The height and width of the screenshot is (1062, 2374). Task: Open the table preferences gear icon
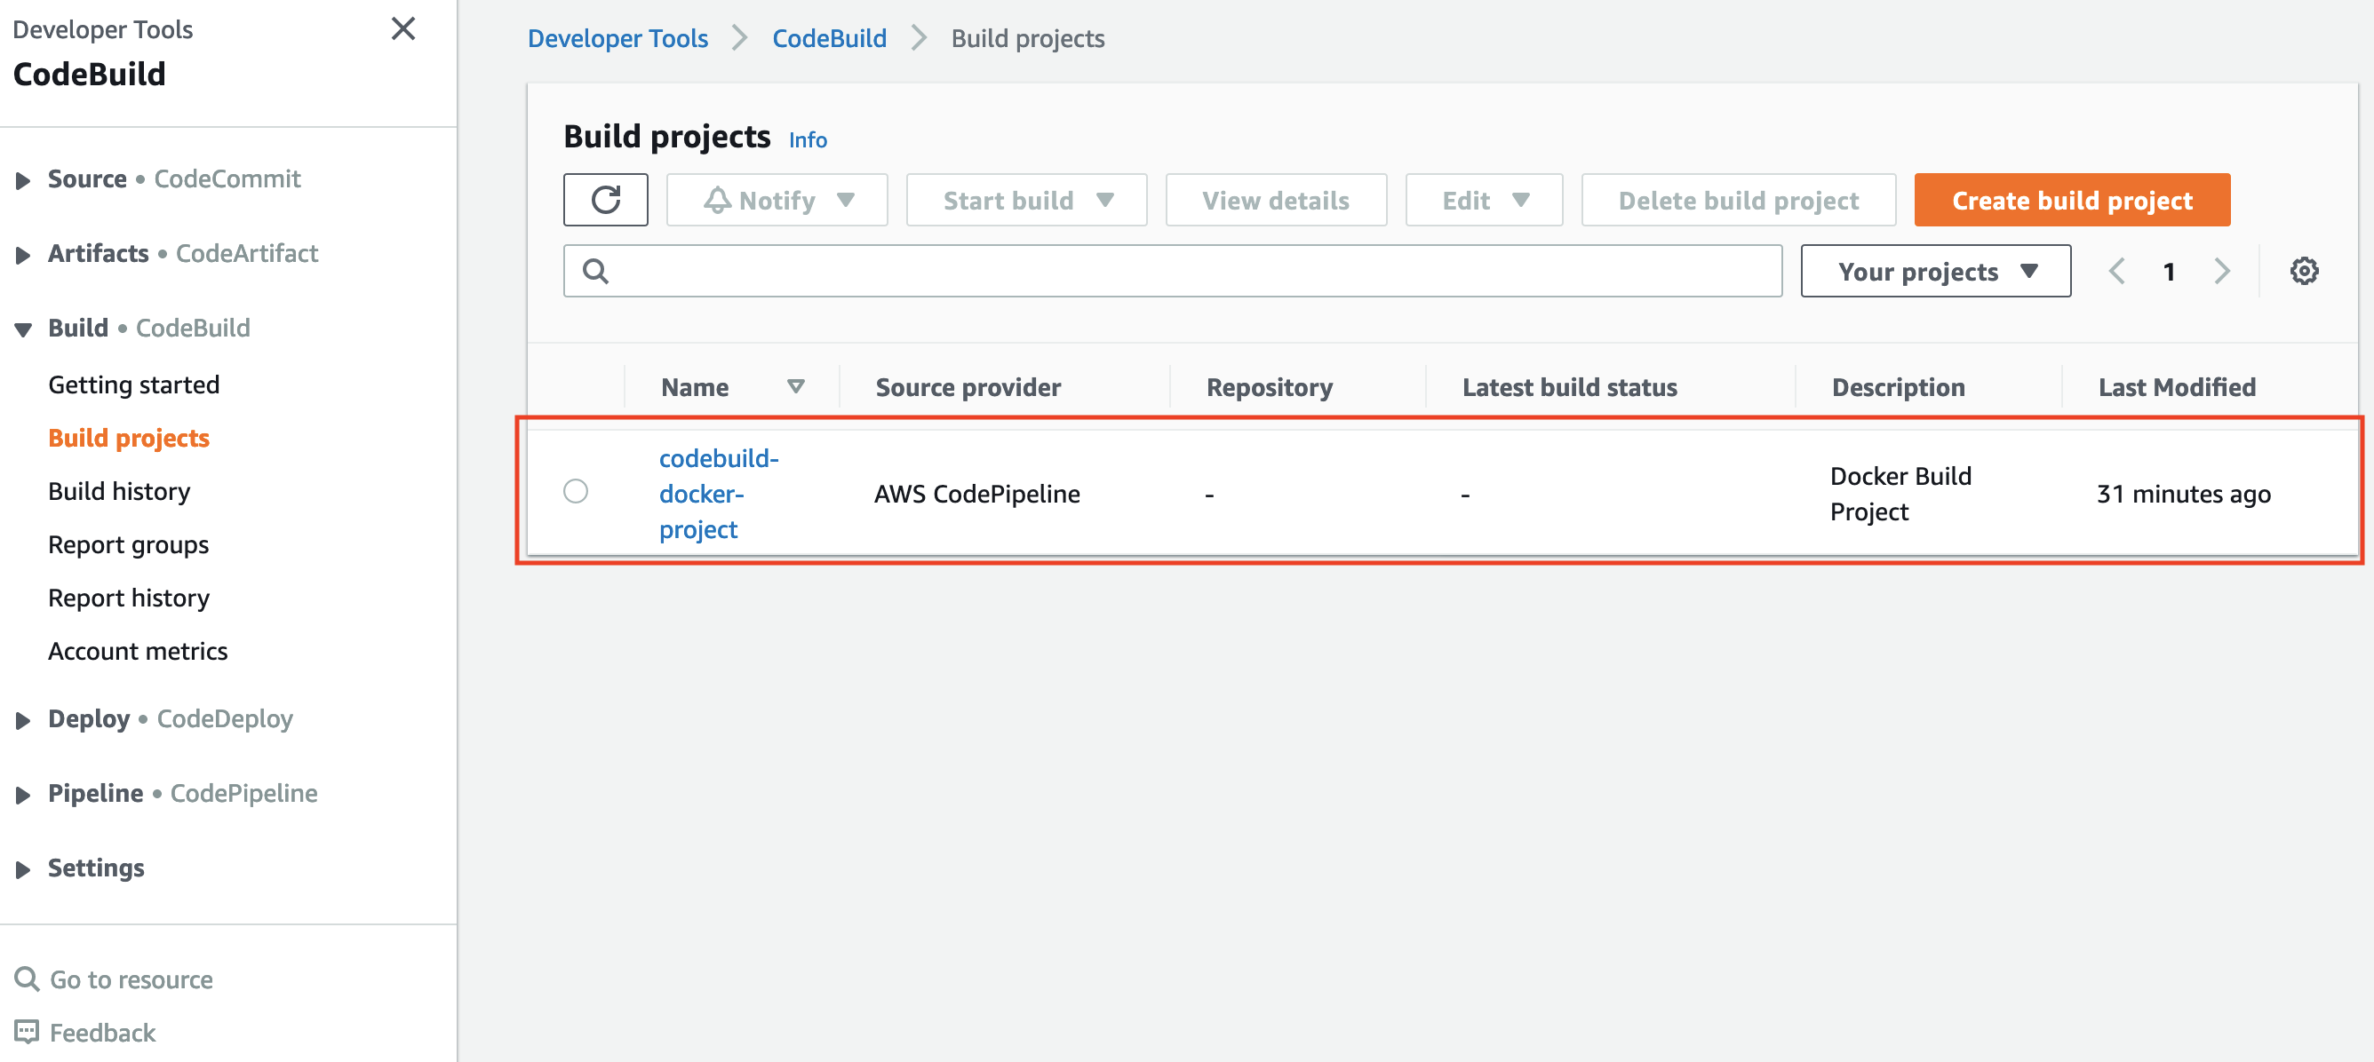pyautogui.click(x=2304, y=271)
